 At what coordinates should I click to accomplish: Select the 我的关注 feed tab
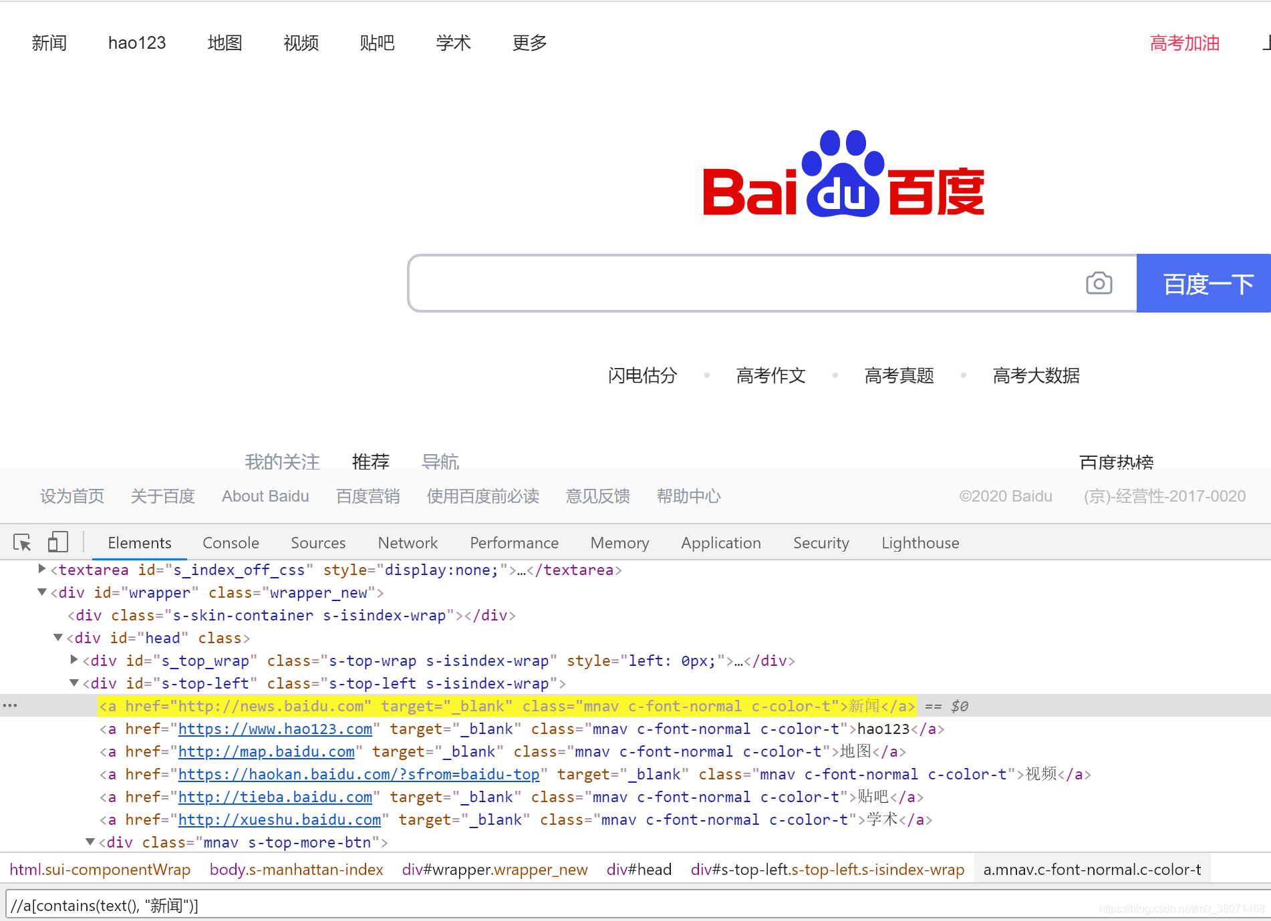pyautogui.click(x=282, y=461)
